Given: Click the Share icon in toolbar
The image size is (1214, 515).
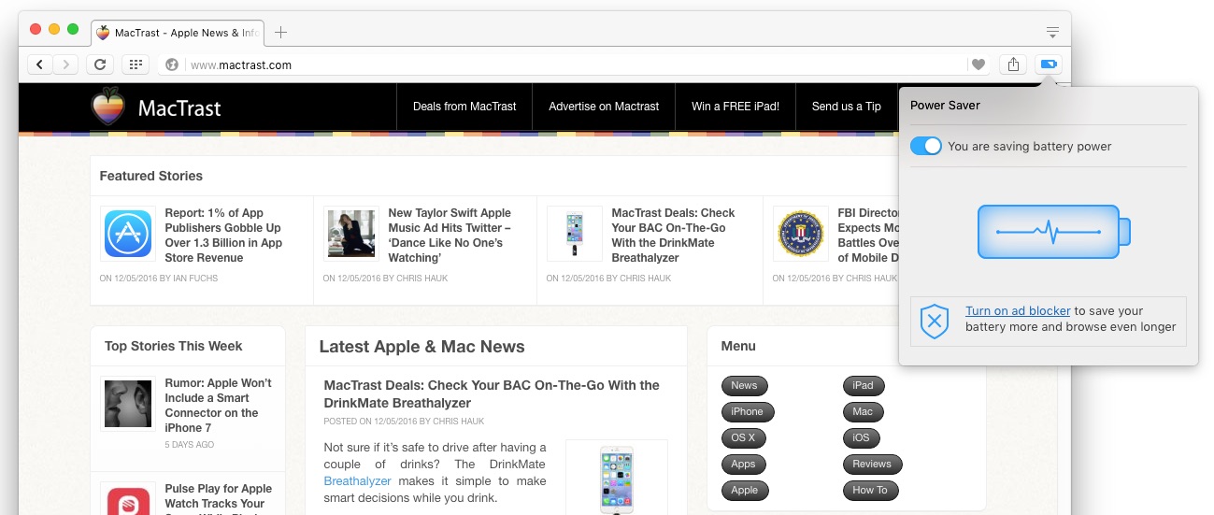Looking at the screenshot, I should 1013,64.
